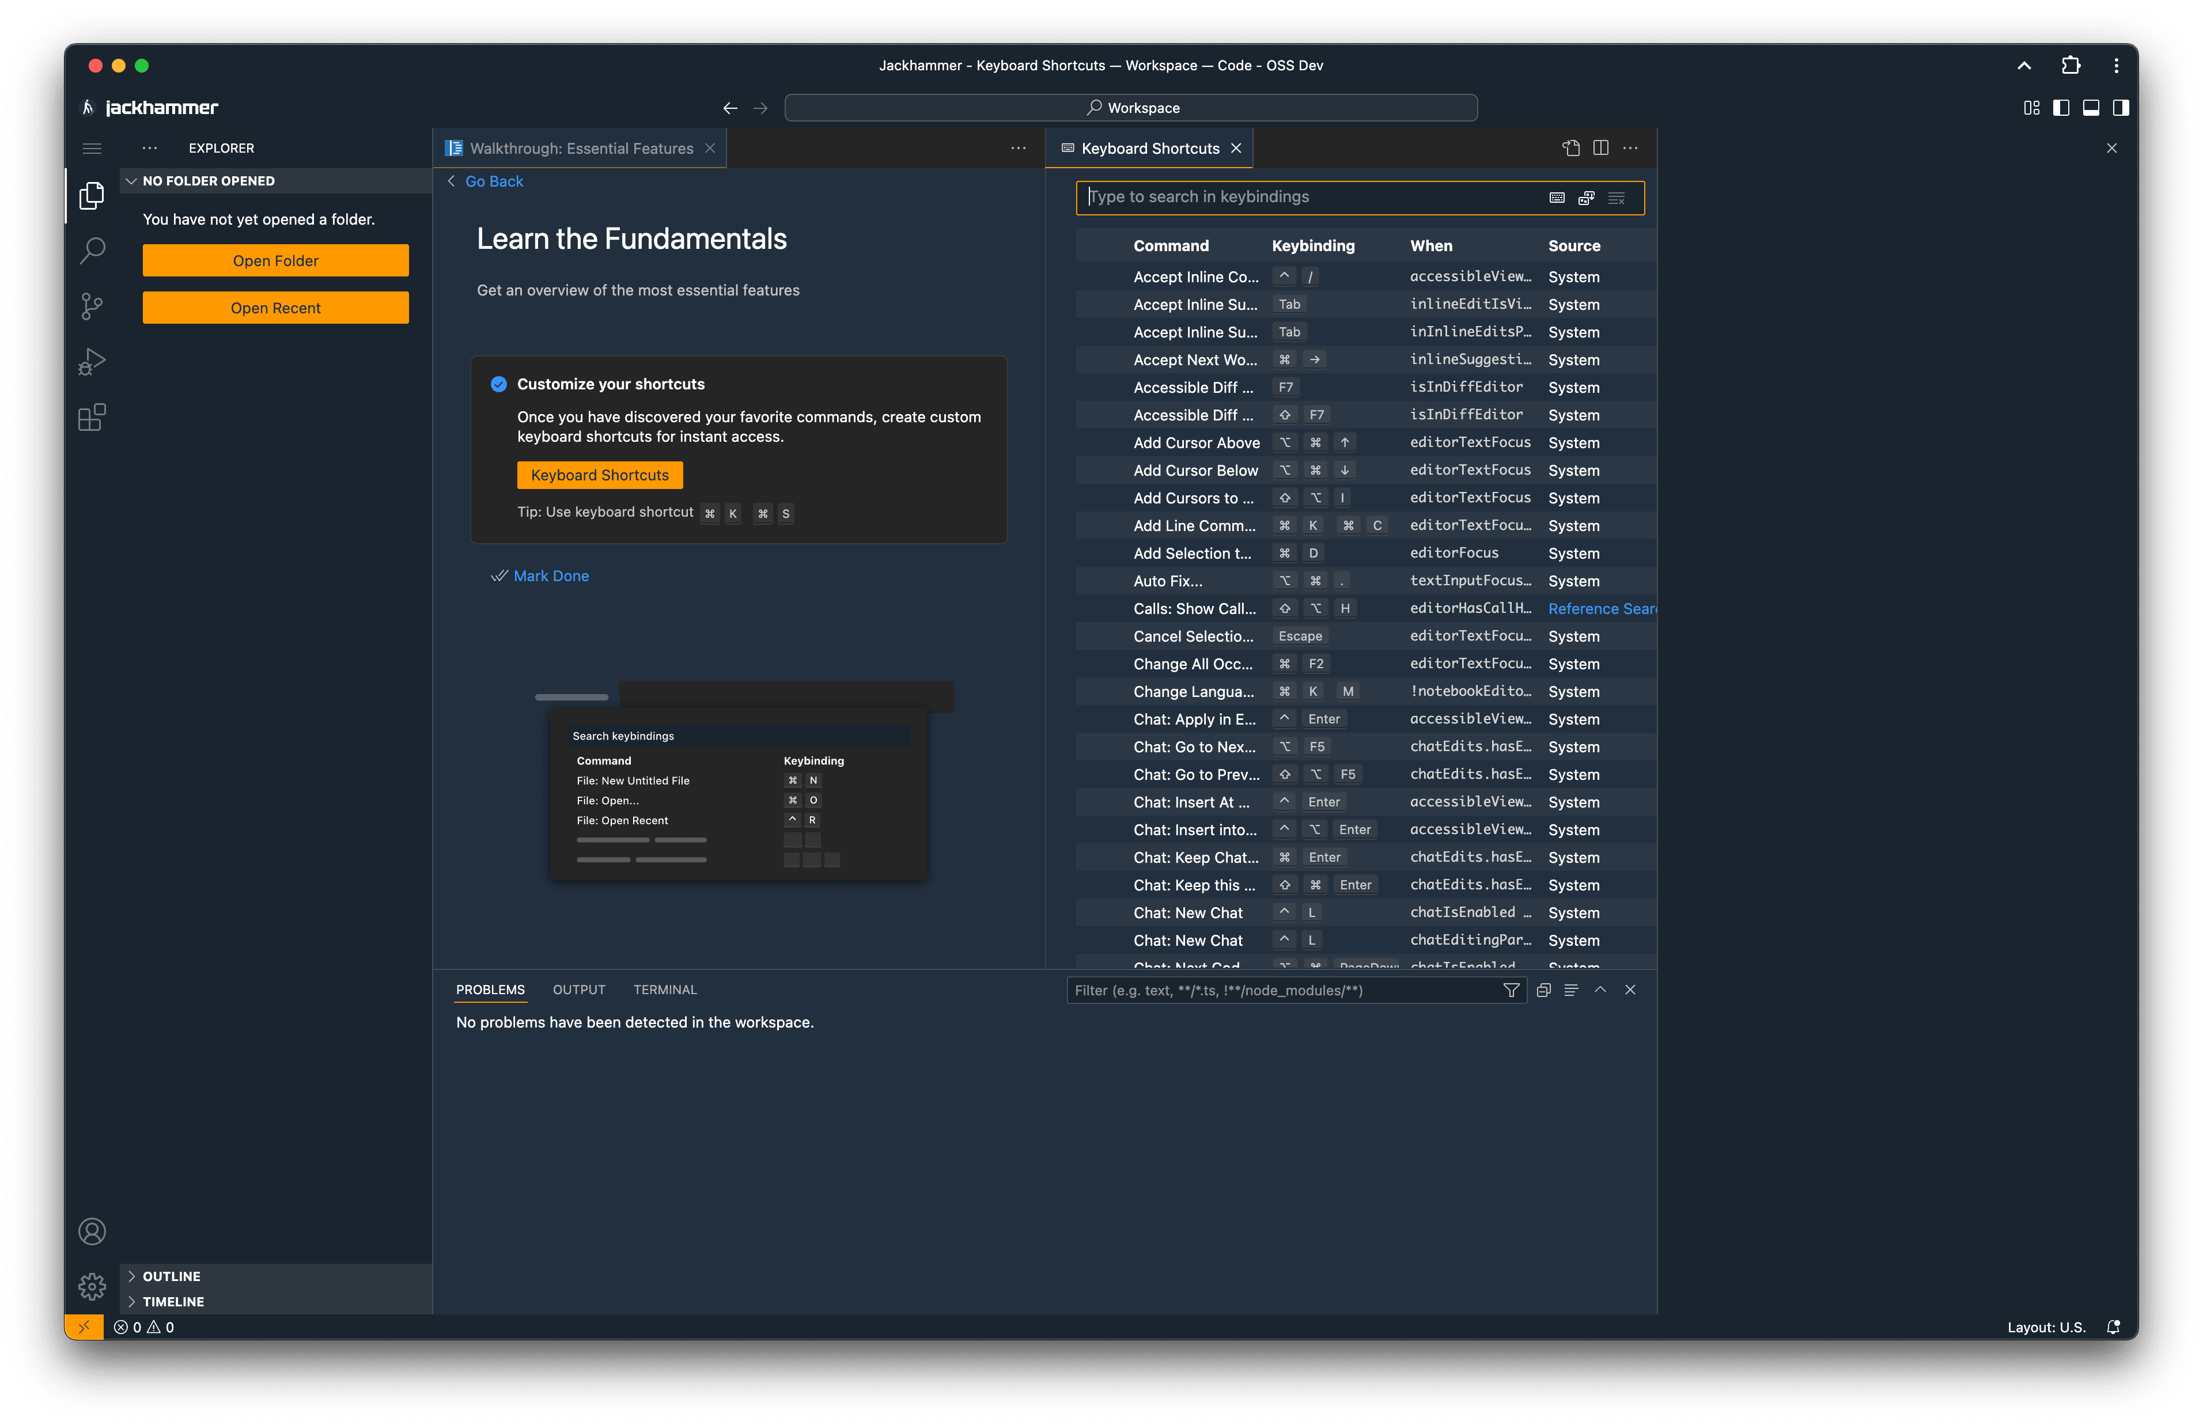This screenshot has height=1425, width=2203.
Task: Navigate back with the left arrow
Action: click(x=730, y=108)
